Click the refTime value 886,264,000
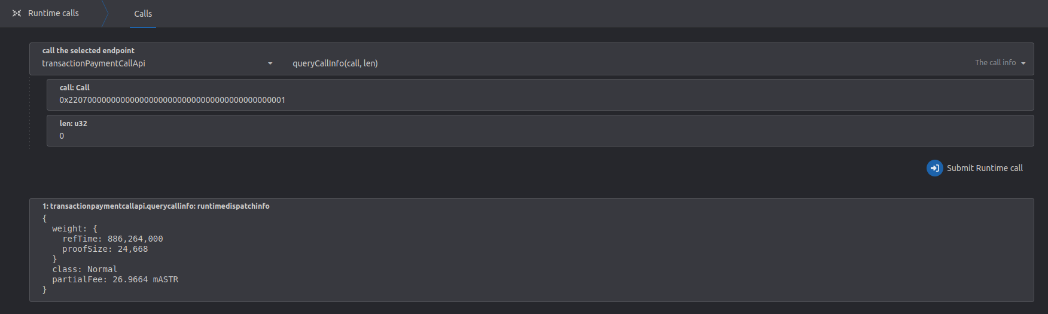Image resolution: width=1048 pixels, height=314 pixels. click(135, 239)
